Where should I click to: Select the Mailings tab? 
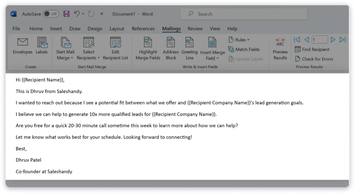171,29
